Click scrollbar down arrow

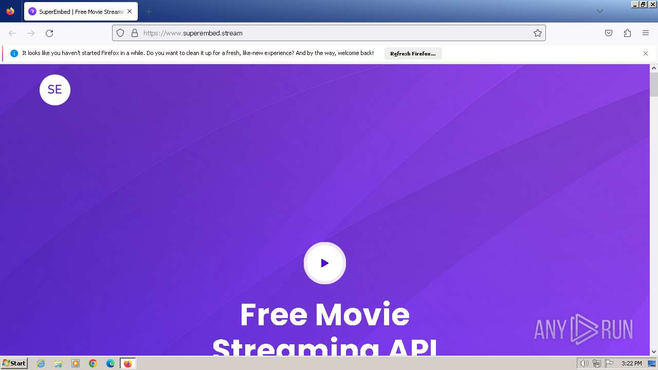coord(654,351)
